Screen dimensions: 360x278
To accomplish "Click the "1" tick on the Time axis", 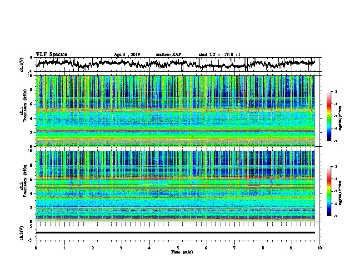I will point(64,248).
